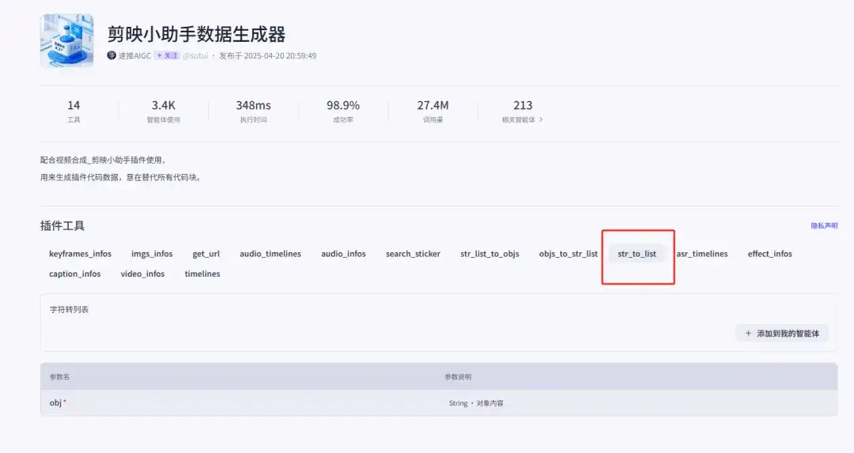Click the 参数名 column header
Image resolution: width=854 pixels, height=453 pixels.
click(59, 377)
